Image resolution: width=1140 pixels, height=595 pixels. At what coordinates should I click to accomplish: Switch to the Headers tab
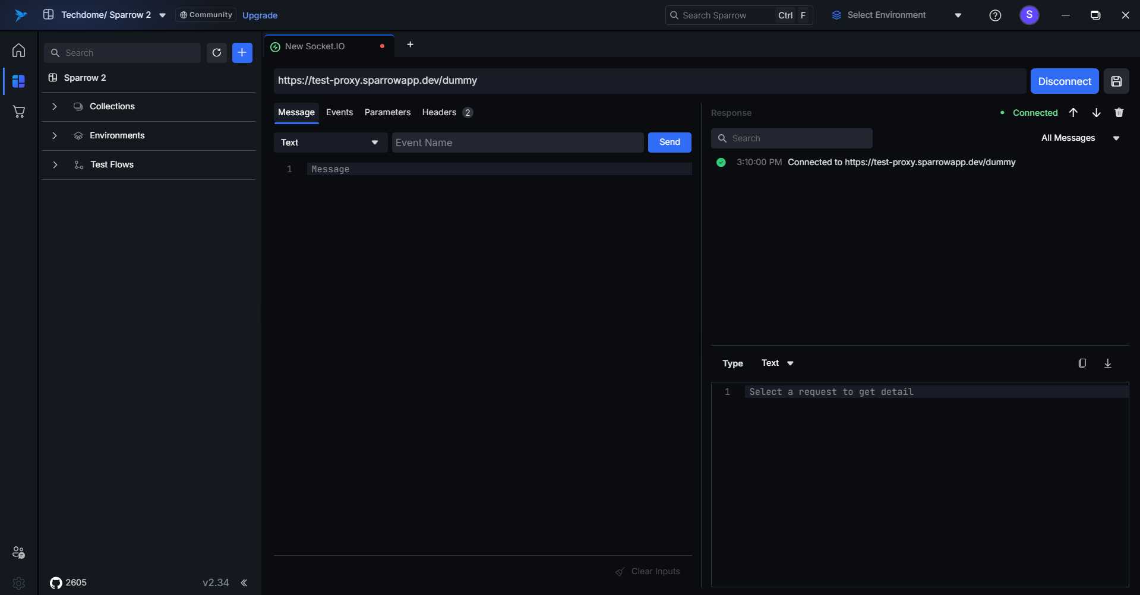(440, 112)
